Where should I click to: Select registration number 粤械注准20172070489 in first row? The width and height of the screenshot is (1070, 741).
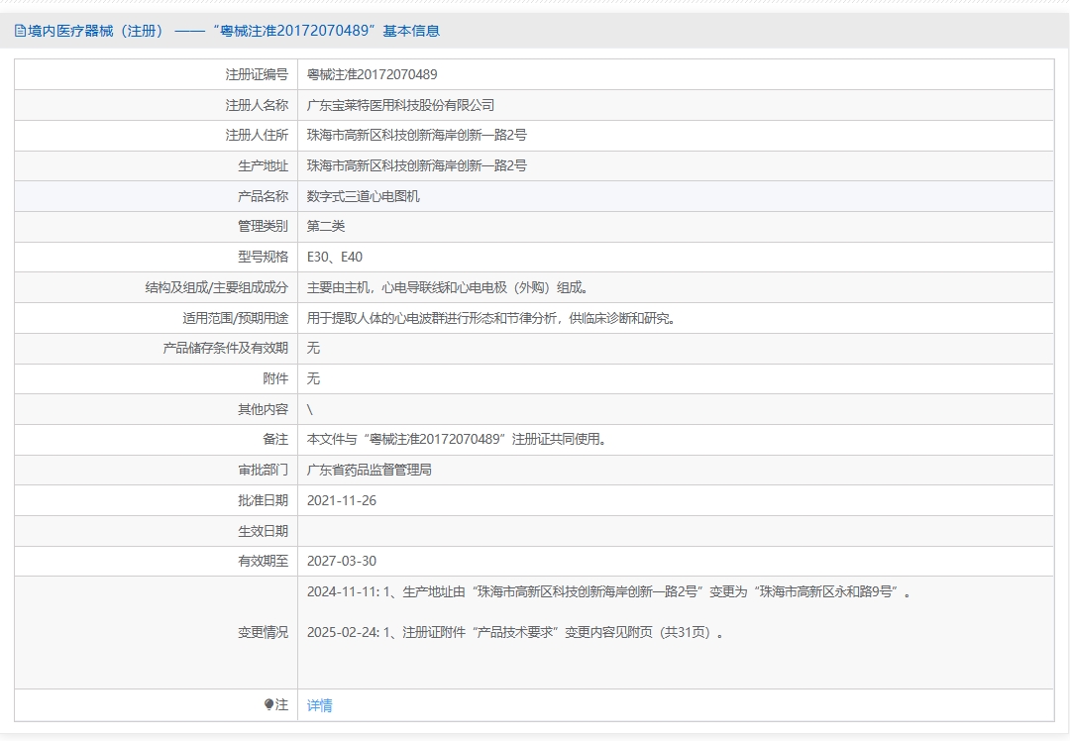tap(372, 74)
